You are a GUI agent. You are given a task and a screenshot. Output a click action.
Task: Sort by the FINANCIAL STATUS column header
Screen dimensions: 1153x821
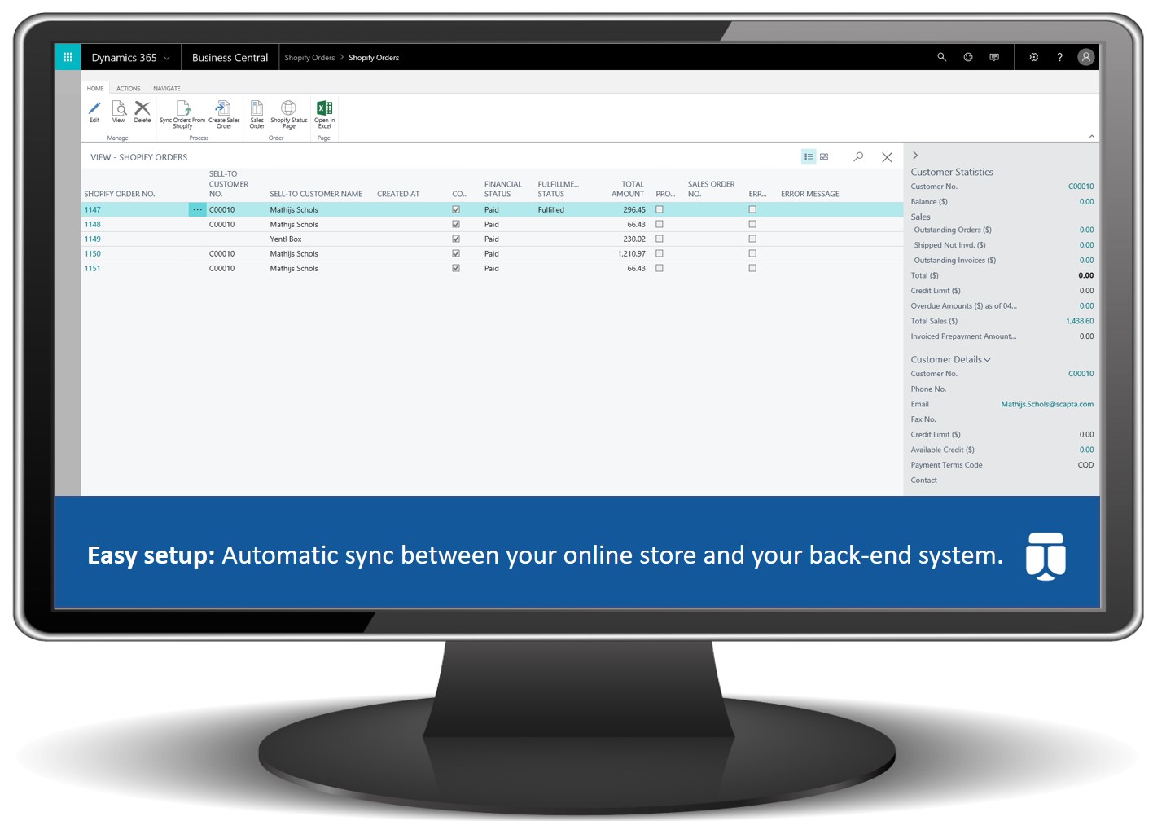coord(502,189)
